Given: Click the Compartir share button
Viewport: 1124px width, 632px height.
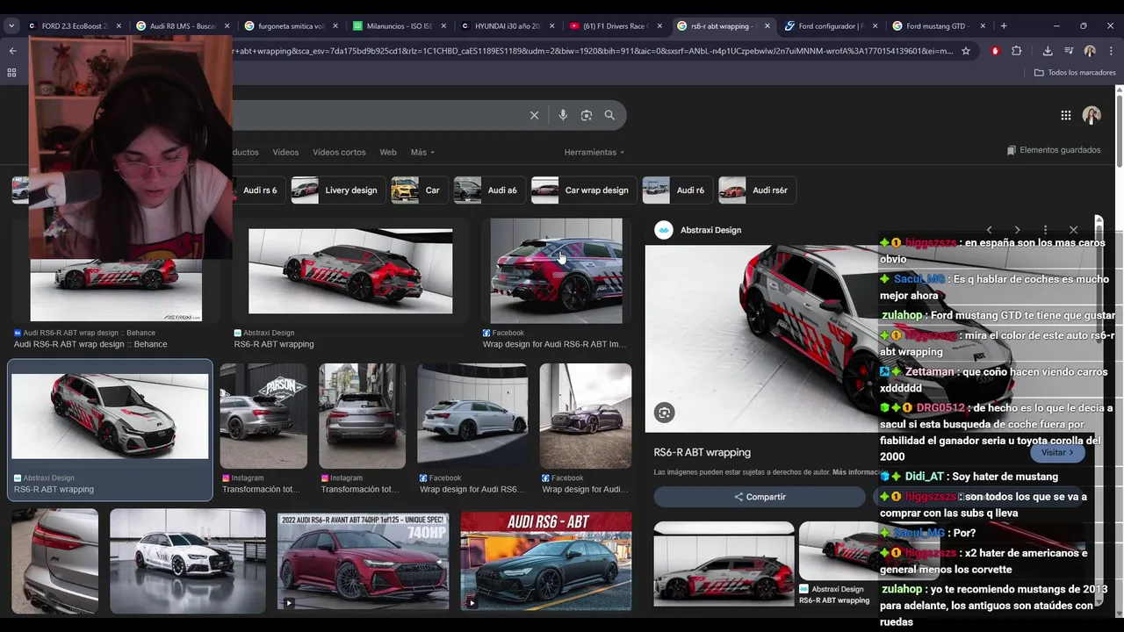Looking at the screenshot, I should click(x=760, y=497).
